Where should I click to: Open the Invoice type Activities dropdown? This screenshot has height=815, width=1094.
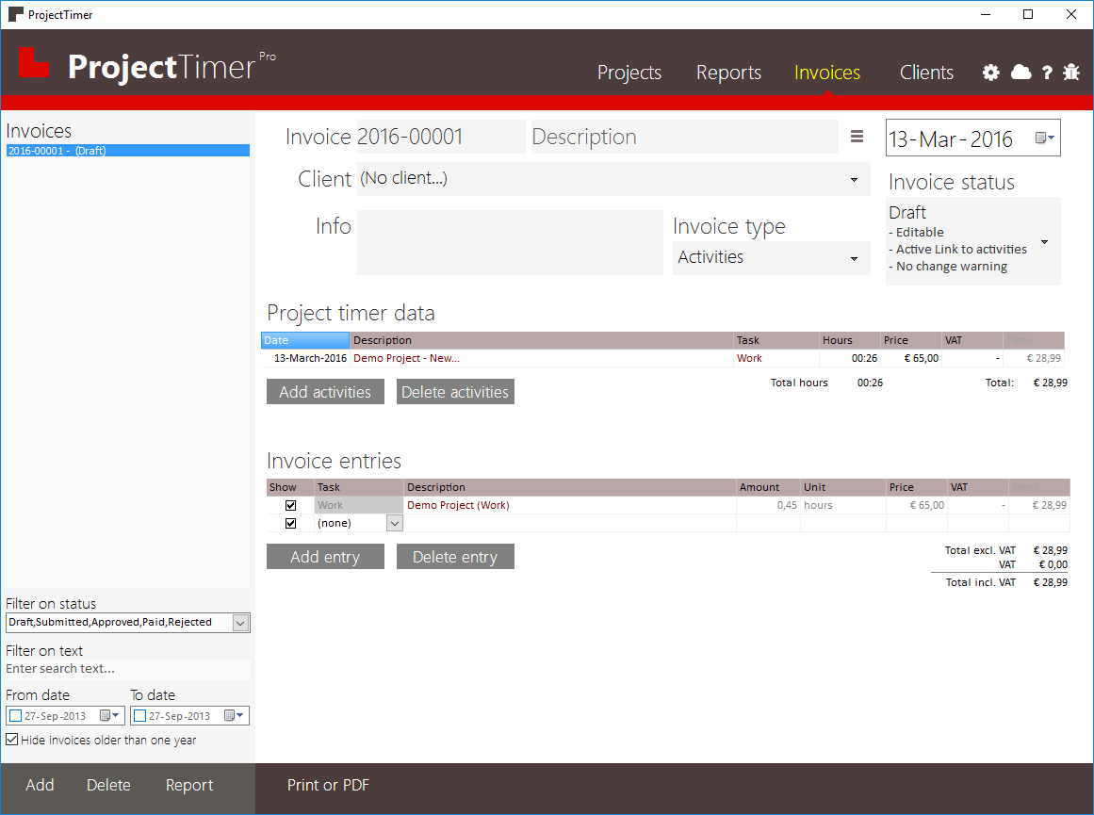854,257
